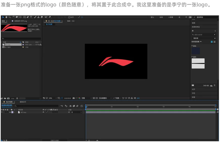
Task: Select the Unified Camera tool
Action: (x=17, y=17)
